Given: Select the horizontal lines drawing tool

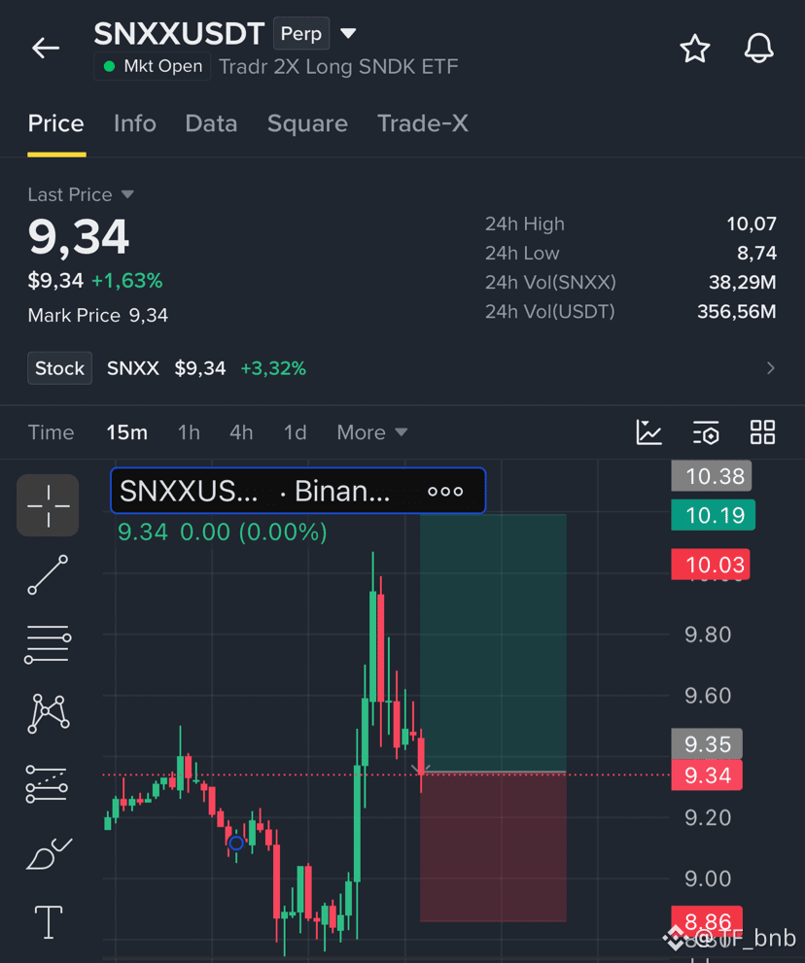Looking at the screenshot, I should pyautogui.click(x=48, y=644).
